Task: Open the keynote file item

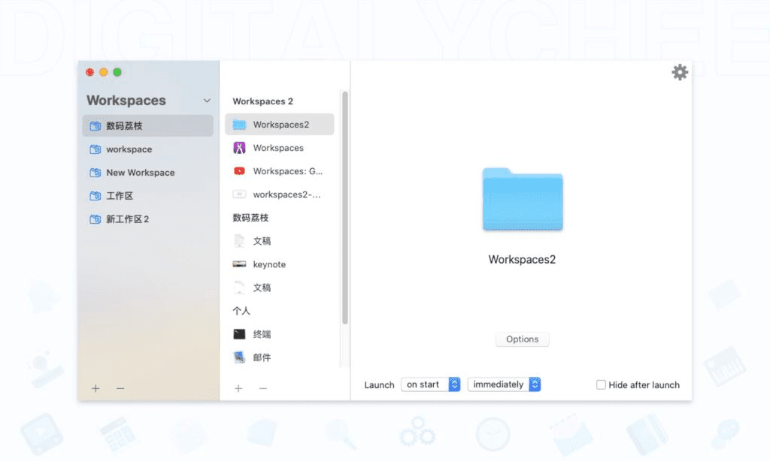Action: pyautogui.click(x=271, y=264)
